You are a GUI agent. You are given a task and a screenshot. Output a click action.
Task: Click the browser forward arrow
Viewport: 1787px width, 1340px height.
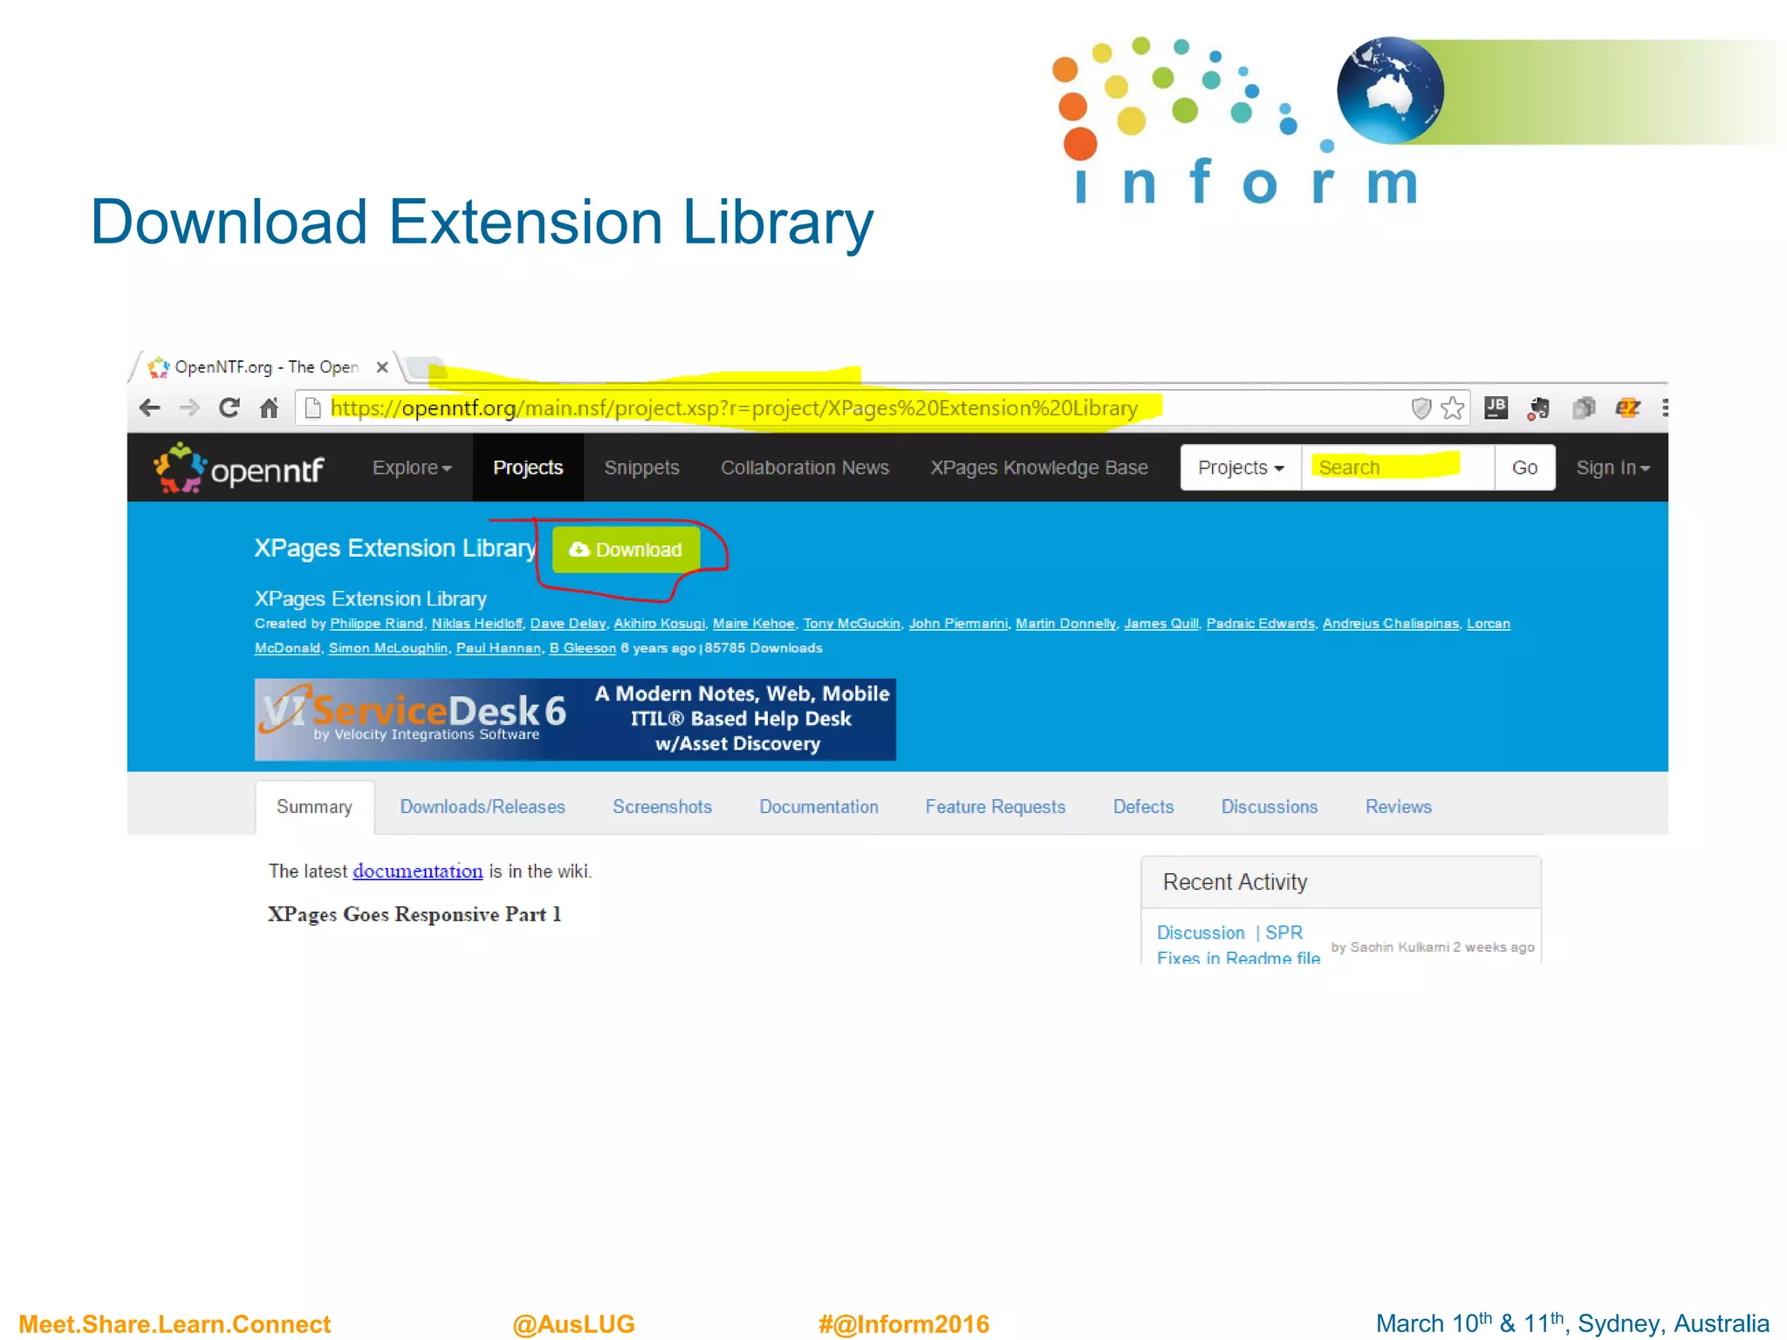click(x=189, y=407)
